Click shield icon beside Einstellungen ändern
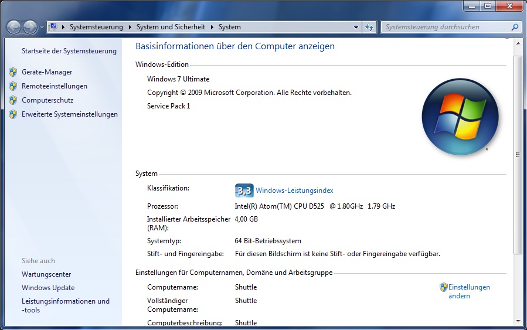This screenshot has height=330, width=527. (444, 287)
